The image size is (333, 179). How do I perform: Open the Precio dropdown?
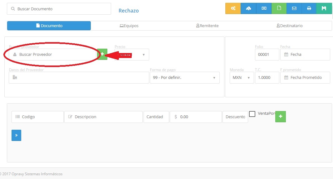[132, 55]
